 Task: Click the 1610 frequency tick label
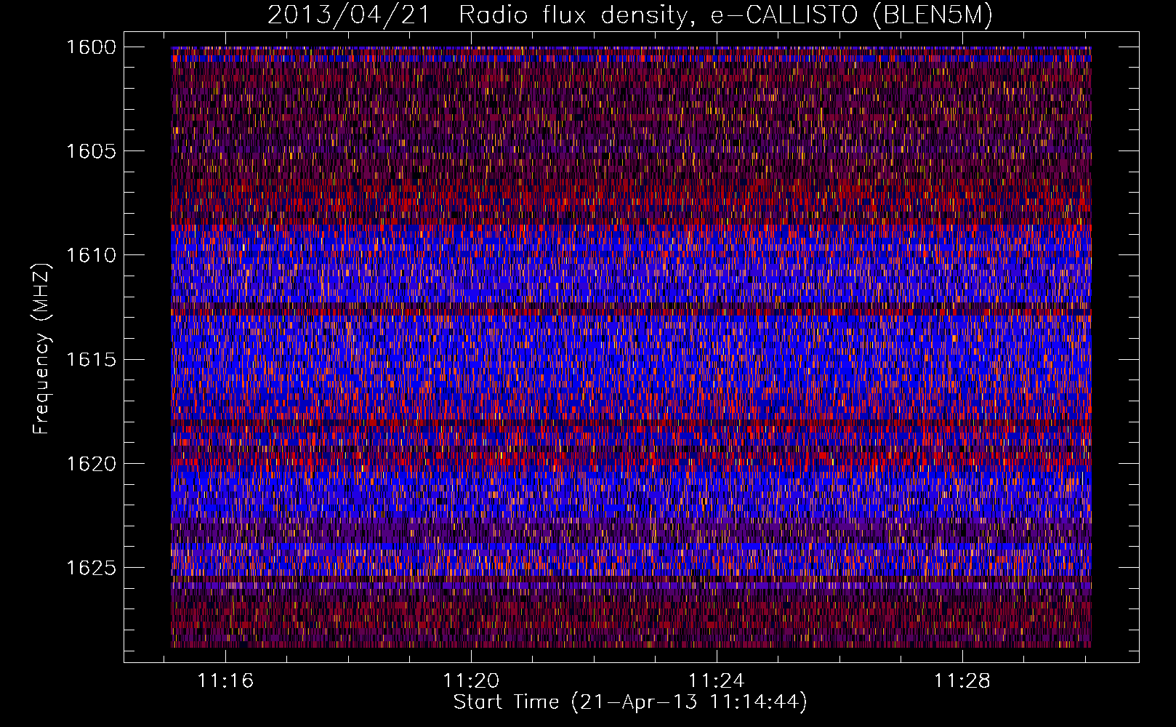91,255
